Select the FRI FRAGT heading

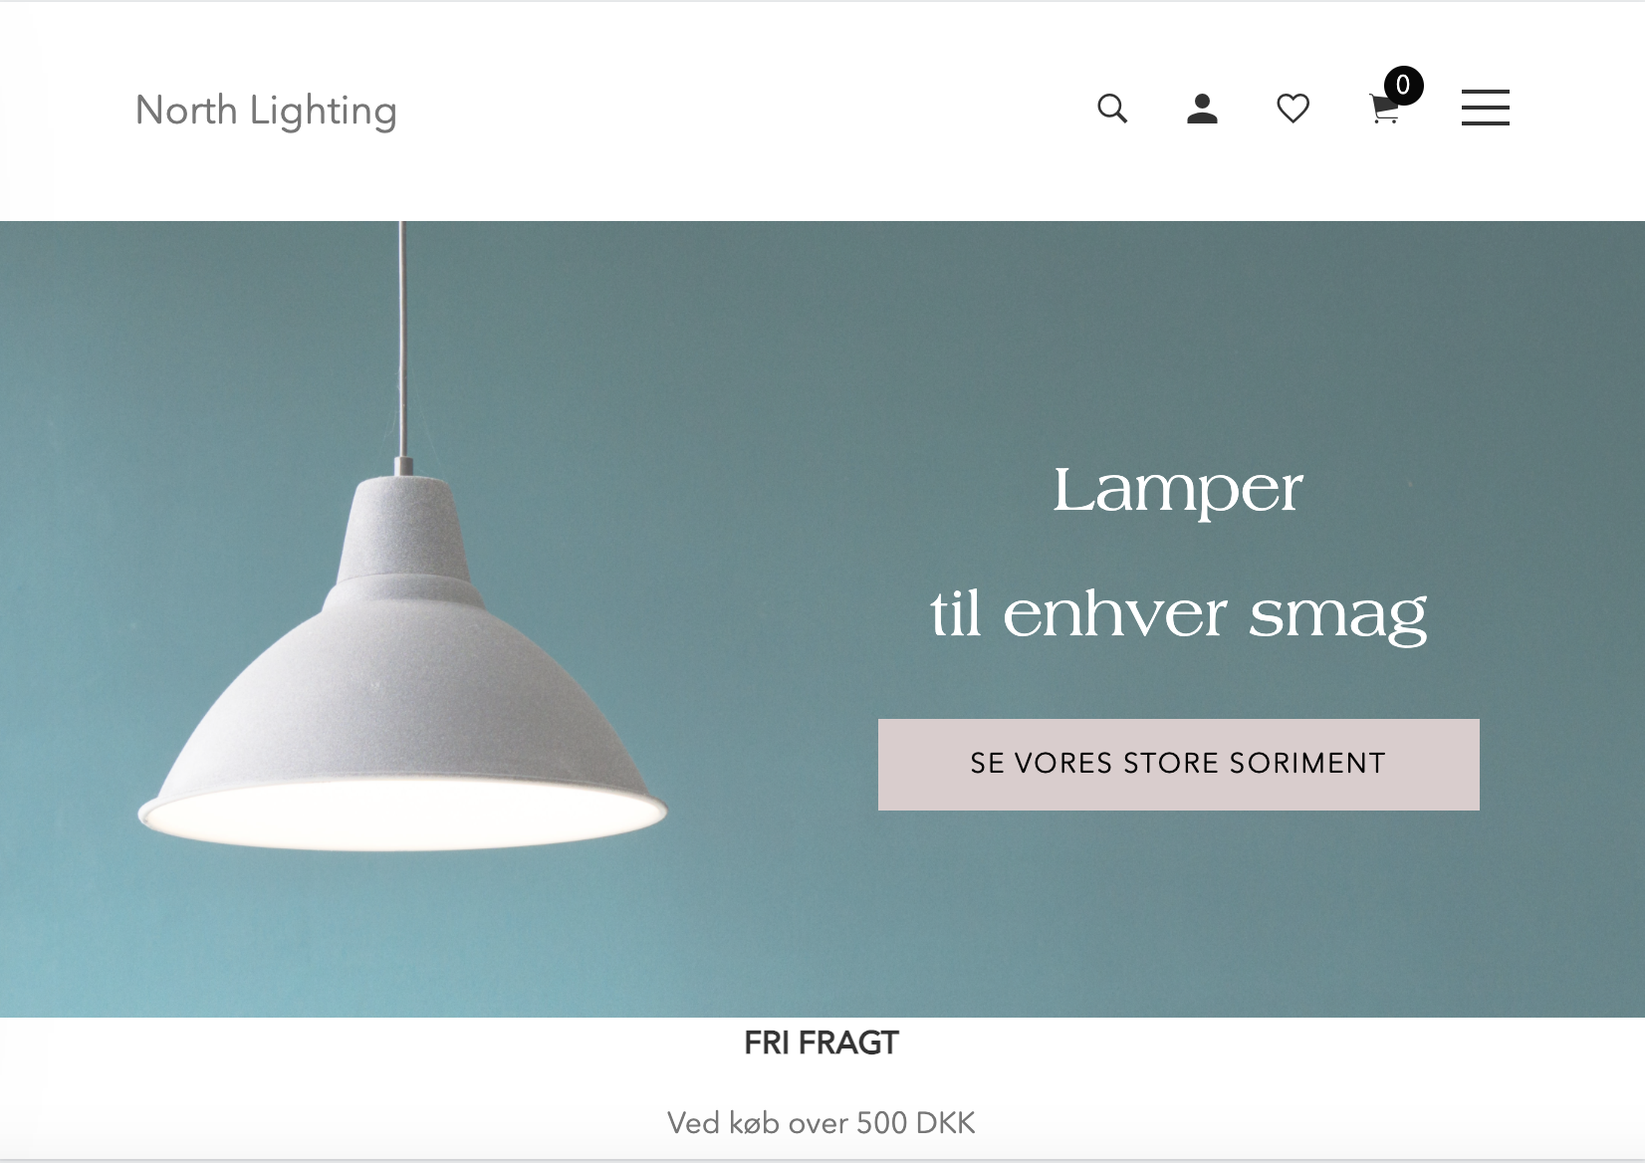tap(822, 1043)
